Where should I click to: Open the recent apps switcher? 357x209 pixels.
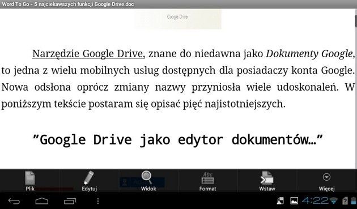click(70, 201)
